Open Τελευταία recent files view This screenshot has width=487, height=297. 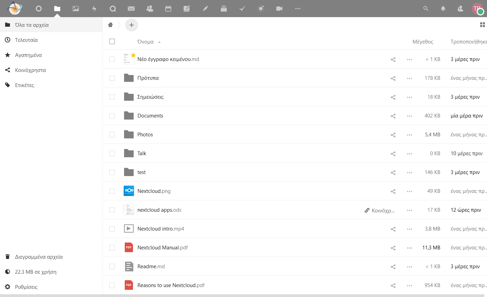51,40
